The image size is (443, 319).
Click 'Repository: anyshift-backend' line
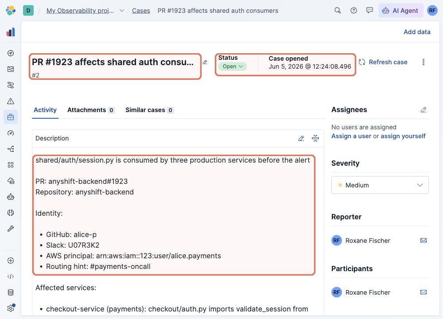click(x=85, y=192)
